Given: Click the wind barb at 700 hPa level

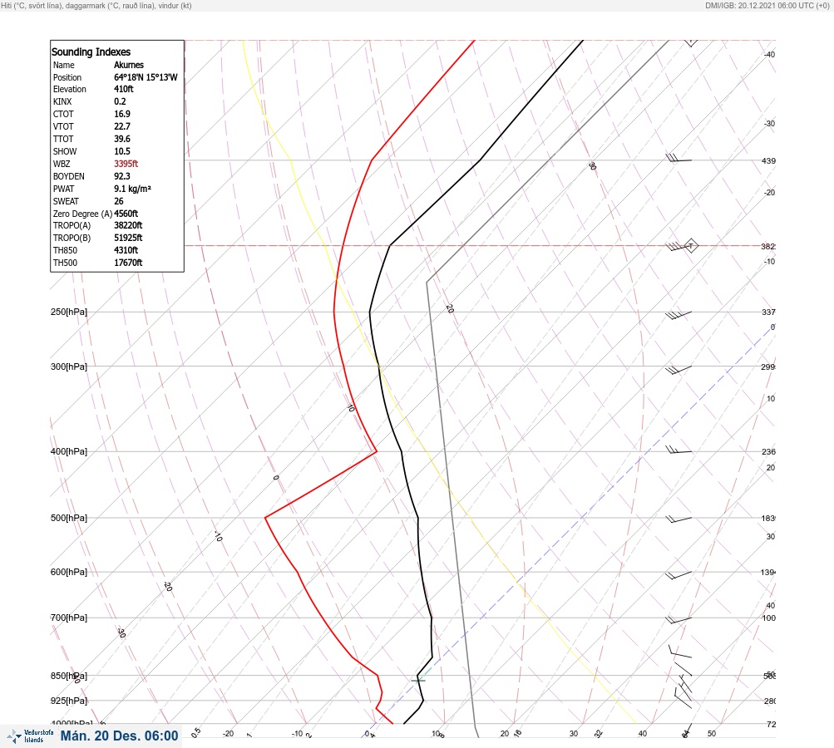Looking at the screenshot, I should [679, 620].
